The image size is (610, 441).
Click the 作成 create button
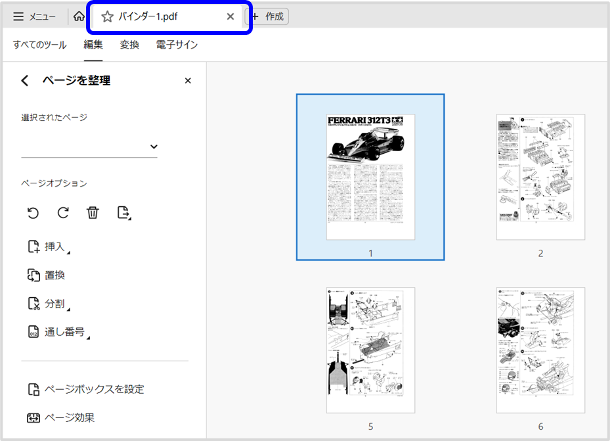[x=269, y=16]
